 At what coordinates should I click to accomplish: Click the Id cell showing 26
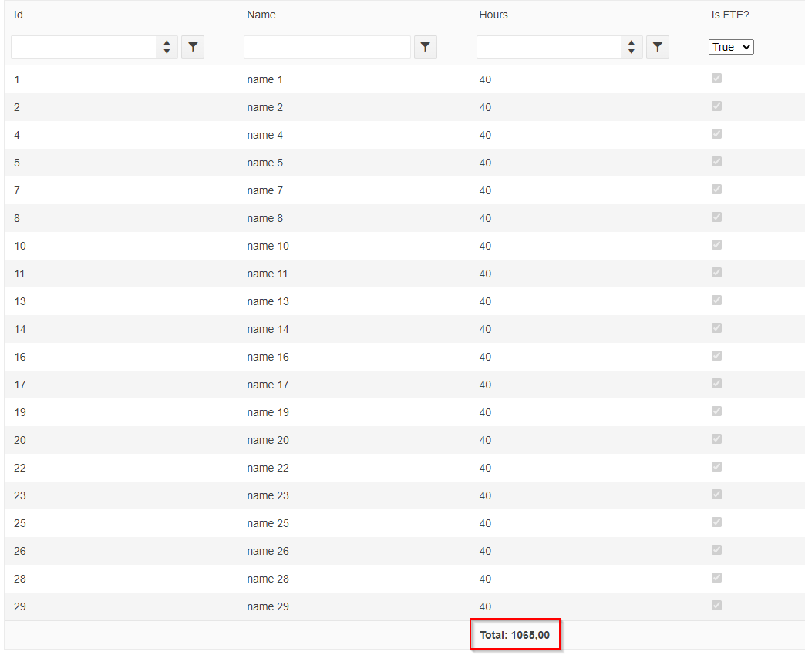point(120,551)
